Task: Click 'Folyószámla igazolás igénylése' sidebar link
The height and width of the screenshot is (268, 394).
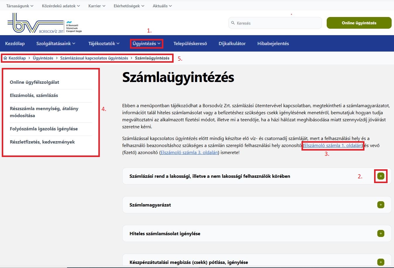Action: 44,129
